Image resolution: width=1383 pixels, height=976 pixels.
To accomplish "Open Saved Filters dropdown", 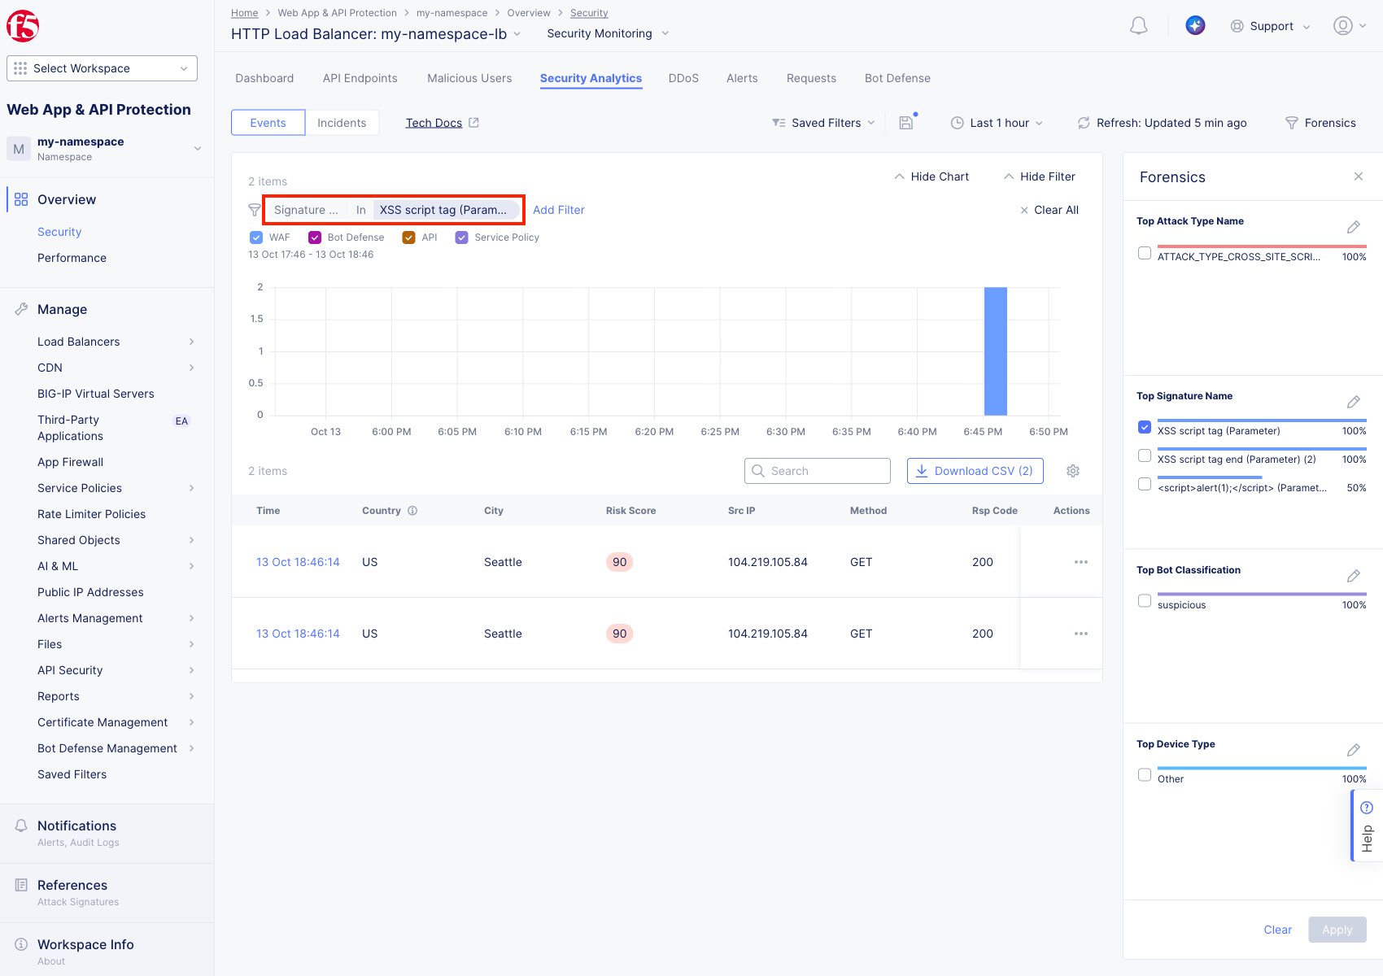I will [823, 123].
